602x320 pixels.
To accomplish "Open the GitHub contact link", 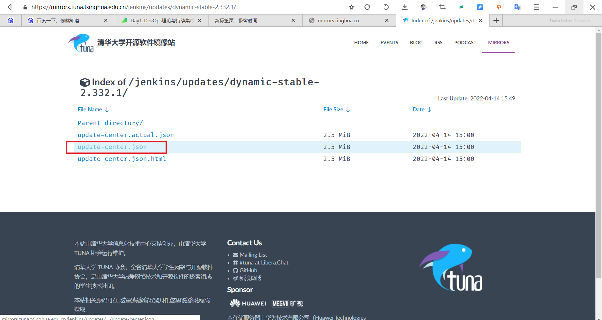I will (245, 270).
